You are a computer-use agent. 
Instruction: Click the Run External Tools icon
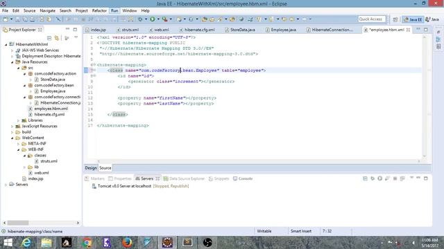click(x=165, y=19)
